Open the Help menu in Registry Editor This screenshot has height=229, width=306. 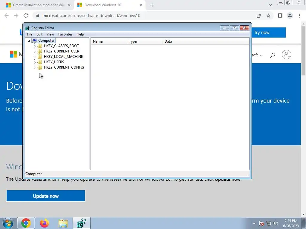point(80,34)
